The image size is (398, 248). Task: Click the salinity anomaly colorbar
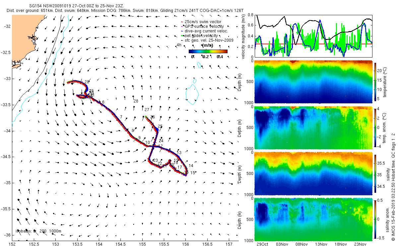pyautogui.click(x=375, y=219)
